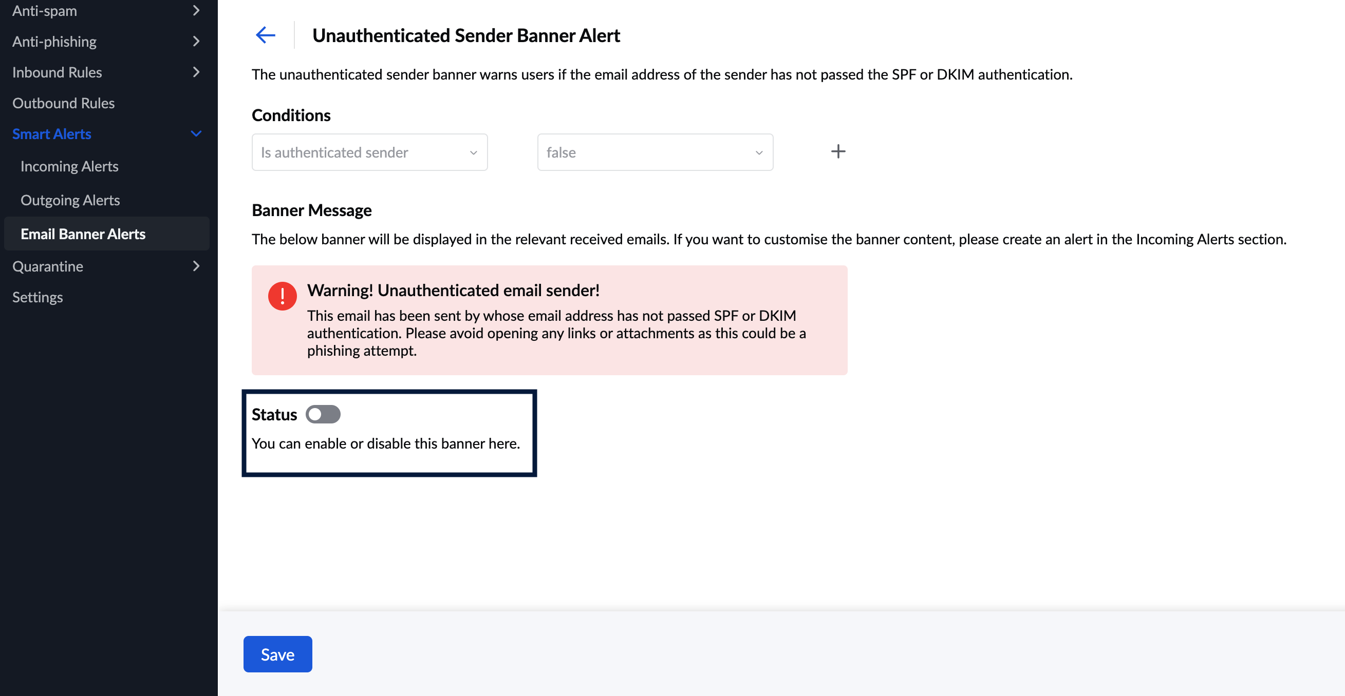The width and height of the screenshot is (1345, 696).
Task: Open Incoming Alerts in sidebar
Action: click(69, 166)
